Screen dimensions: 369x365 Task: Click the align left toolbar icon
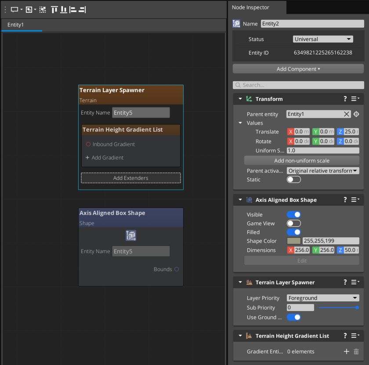73,9
